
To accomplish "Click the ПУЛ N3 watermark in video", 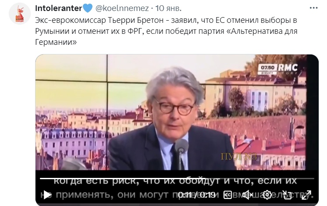I will [x=238, y=156].
